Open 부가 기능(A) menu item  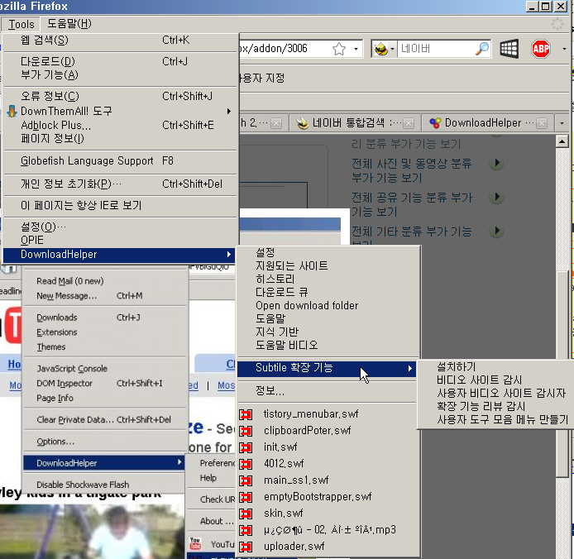pos(121,75)
